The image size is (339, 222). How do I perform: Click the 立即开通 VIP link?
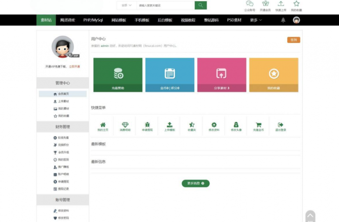coord(74,66)
